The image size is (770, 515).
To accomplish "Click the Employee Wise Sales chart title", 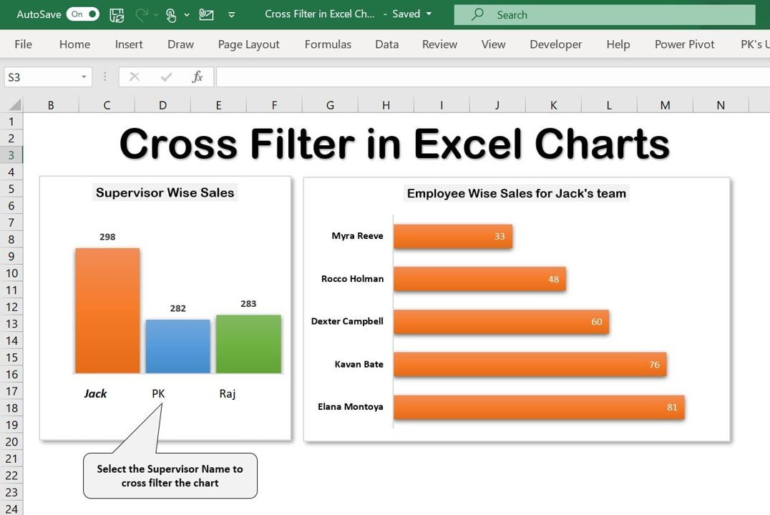I will pos(517,193).
